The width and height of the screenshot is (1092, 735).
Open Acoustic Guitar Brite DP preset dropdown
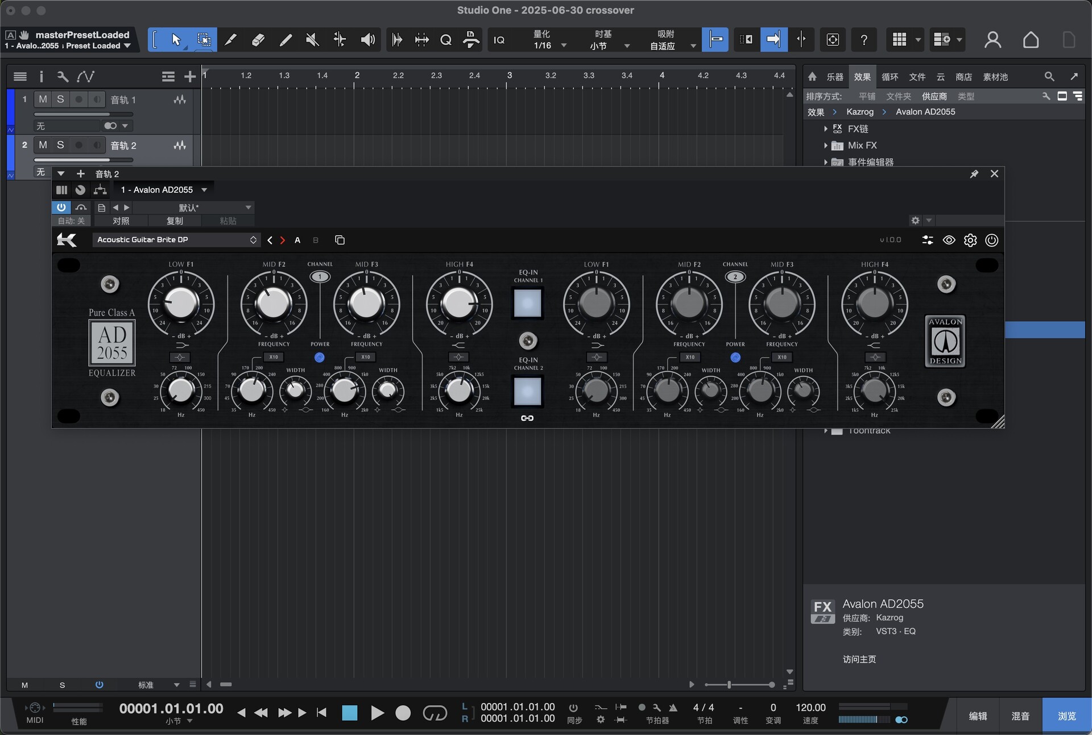click(176, 240)
